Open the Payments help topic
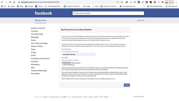This screenshot has width=179, height=101. 35,61
